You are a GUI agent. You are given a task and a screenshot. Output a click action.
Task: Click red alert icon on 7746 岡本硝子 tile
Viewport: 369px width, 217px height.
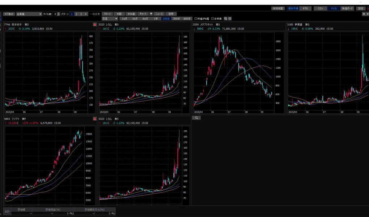tap(94, 24)
